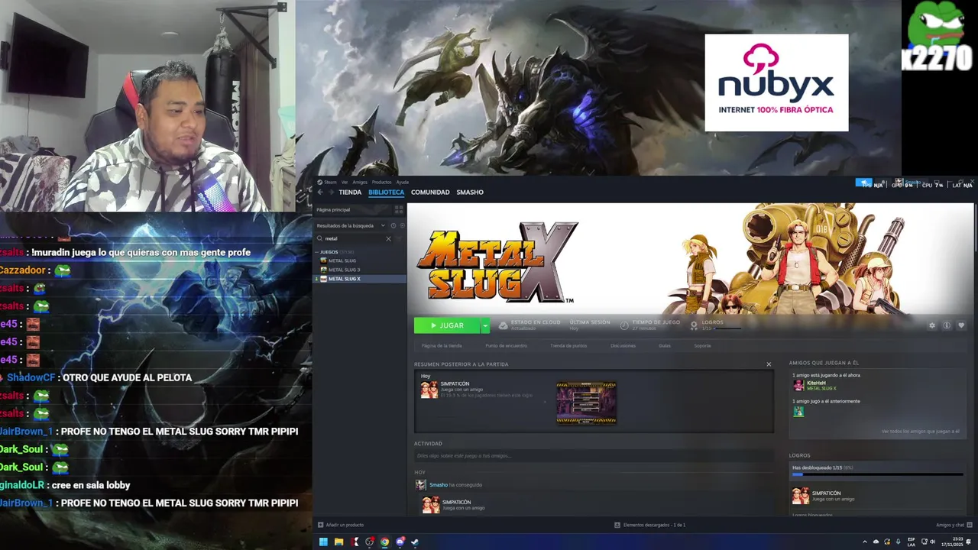This screenshot has height=550, width=978.
Task: Switch to the COMUNIDAD tab
Action: [x=430, y=192]
